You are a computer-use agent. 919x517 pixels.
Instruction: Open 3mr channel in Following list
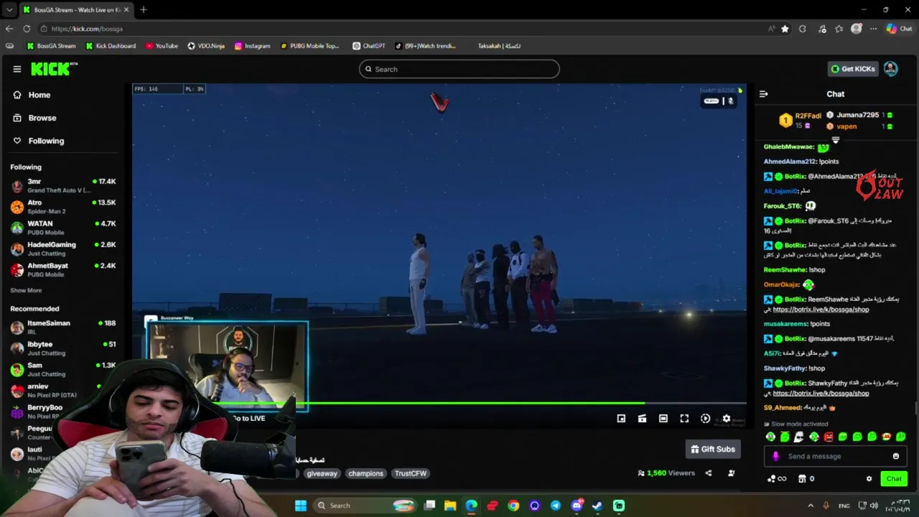pos(63,185)
